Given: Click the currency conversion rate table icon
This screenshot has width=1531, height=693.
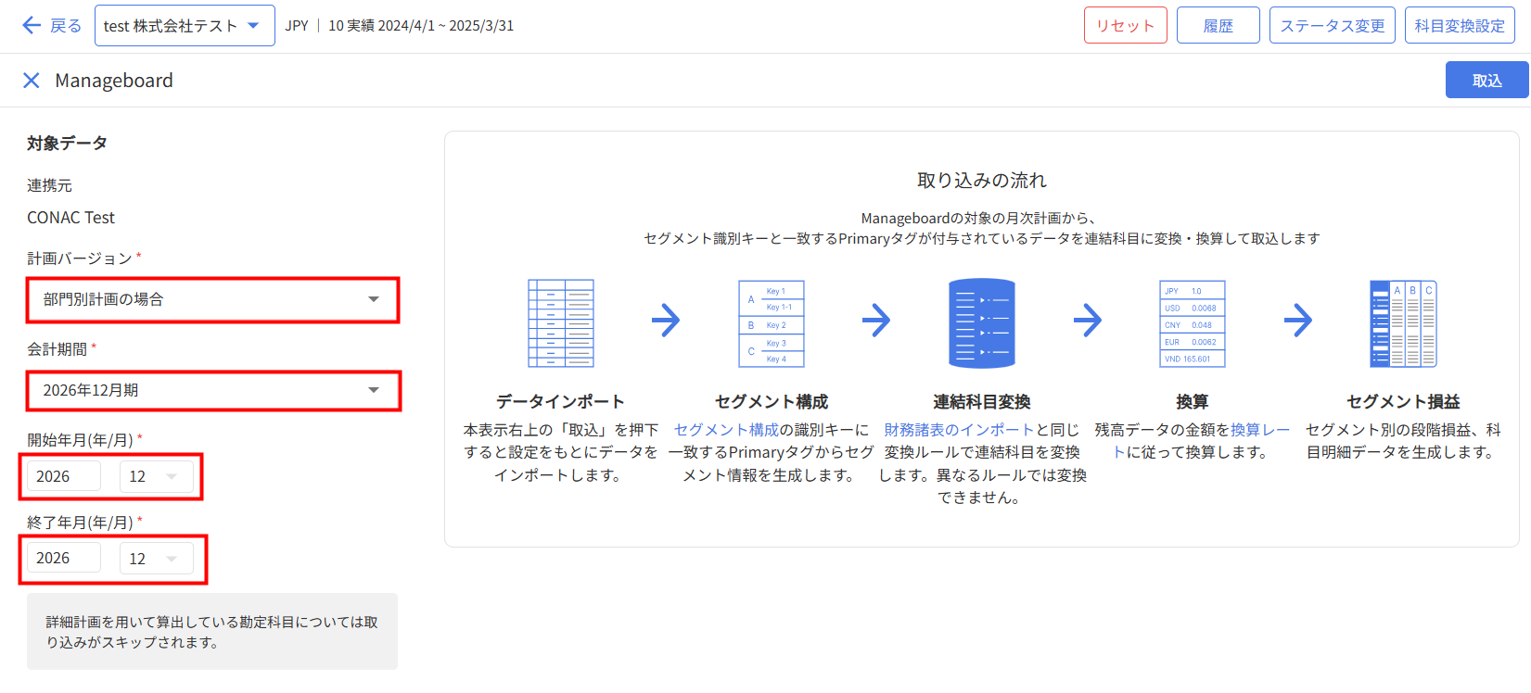Looking at the screenshot, I should tap(1192, 323).
